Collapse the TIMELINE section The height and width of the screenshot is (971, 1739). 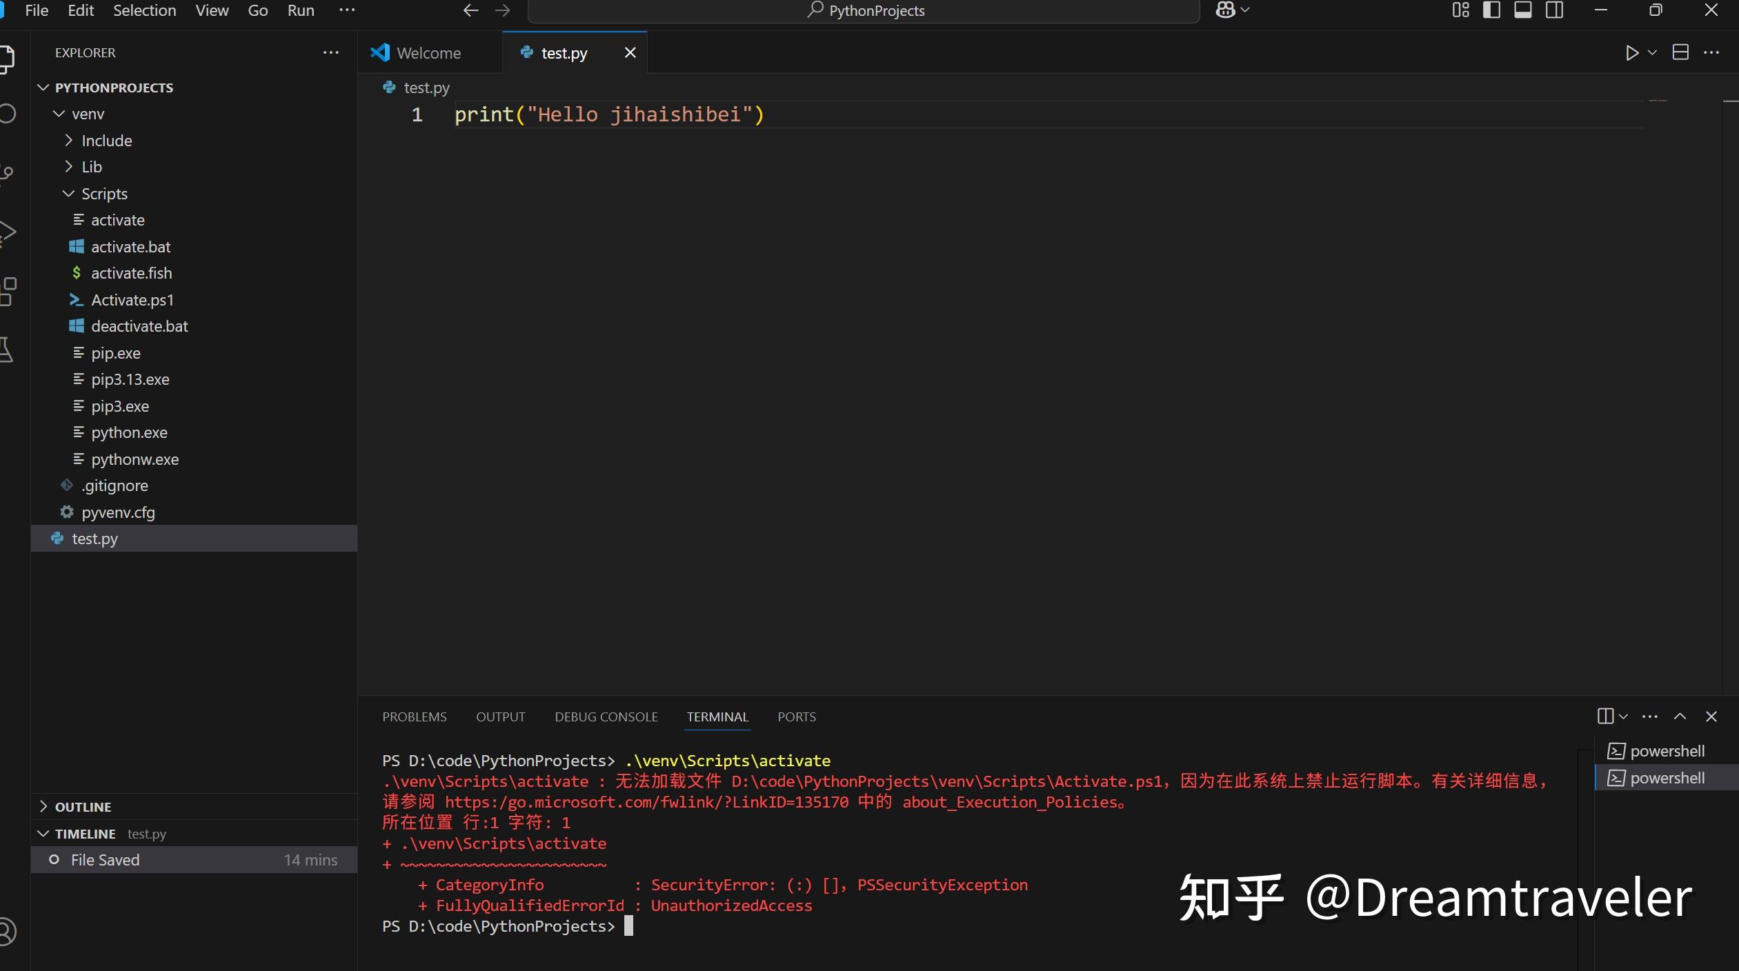click(43, 833)
